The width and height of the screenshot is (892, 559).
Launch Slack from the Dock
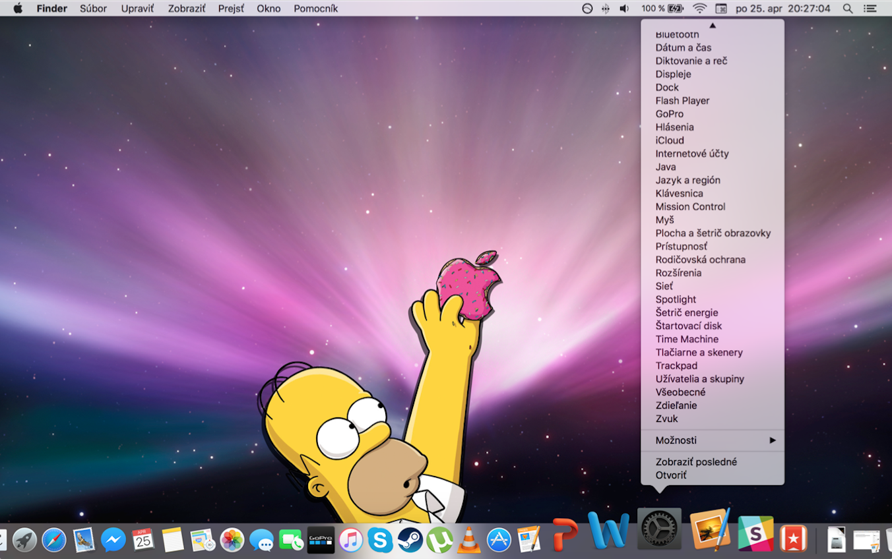pos(755,534)
